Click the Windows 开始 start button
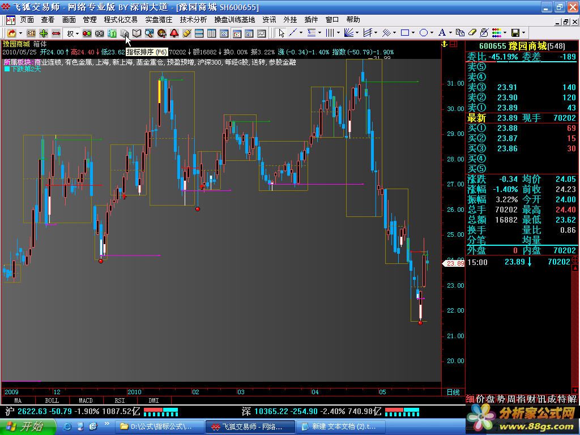Image resolution: width=580 pixels, height=435 pixels. point(26,427)
